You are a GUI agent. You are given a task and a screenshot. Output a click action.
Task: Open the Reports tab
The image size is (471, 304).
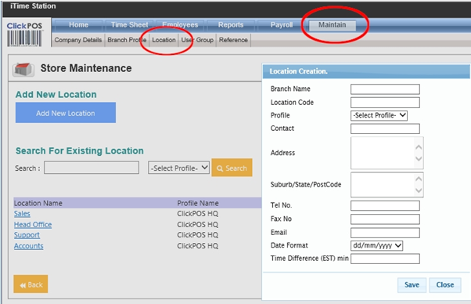click(x=231, y=25)
